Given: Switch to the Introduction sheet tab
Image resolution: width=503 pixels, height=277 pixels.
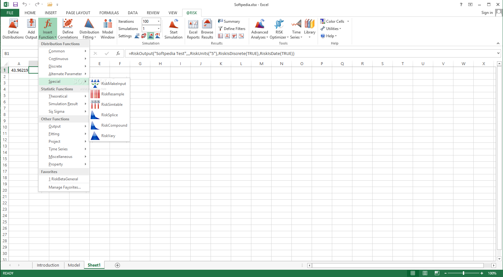Looking at the screenshot, I should [x=48, y=265].
